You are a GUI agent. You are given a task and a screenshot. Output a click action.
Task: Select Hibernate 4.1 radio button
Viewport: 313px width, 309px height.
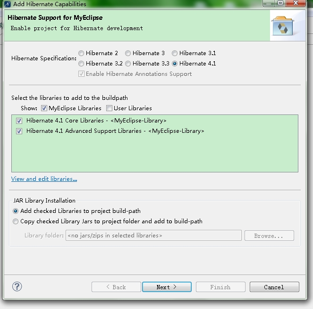(175, 64)
